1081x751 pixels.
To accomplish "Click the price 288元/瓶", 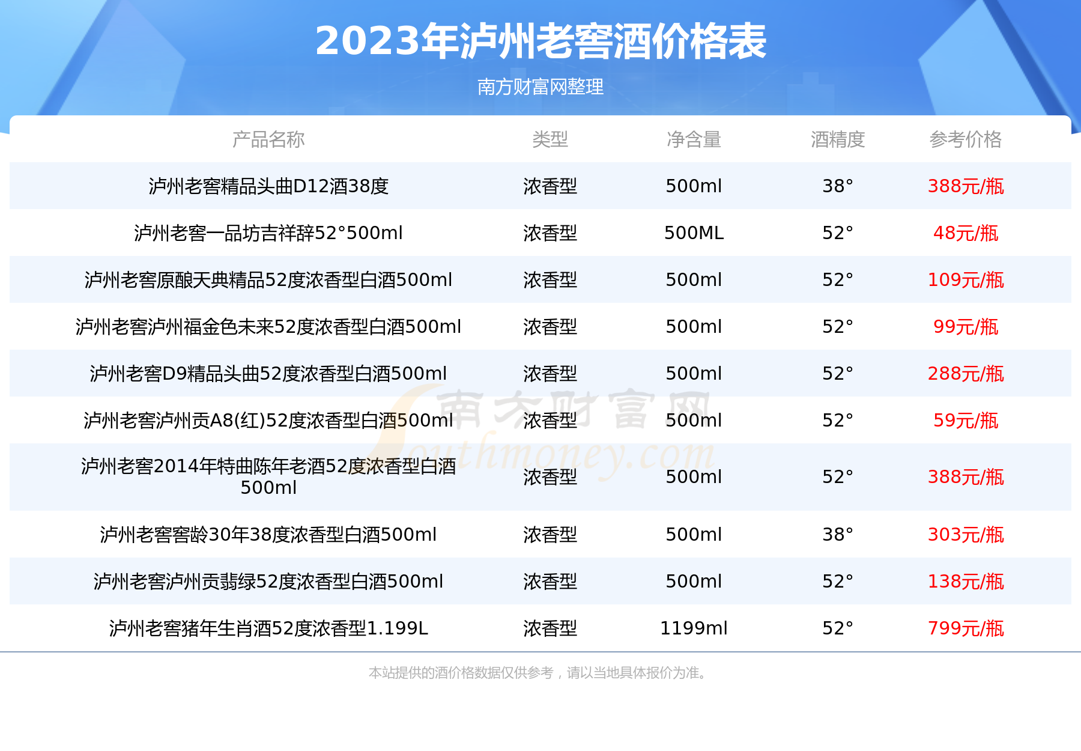I will pyautogui.click(x=966, y=374).
